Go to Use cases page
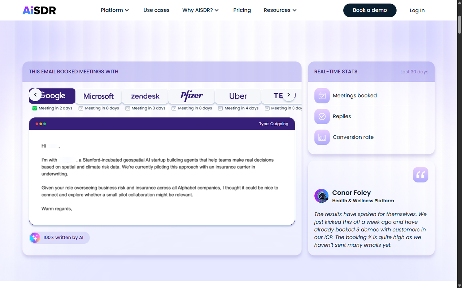The image size is (462, 288). coord(156,10)
